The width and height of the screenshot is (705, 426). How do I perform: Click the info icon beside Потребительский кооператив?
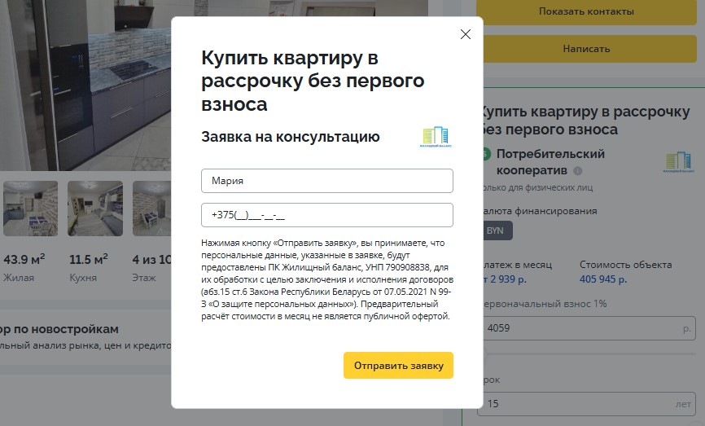click(578, 171)
